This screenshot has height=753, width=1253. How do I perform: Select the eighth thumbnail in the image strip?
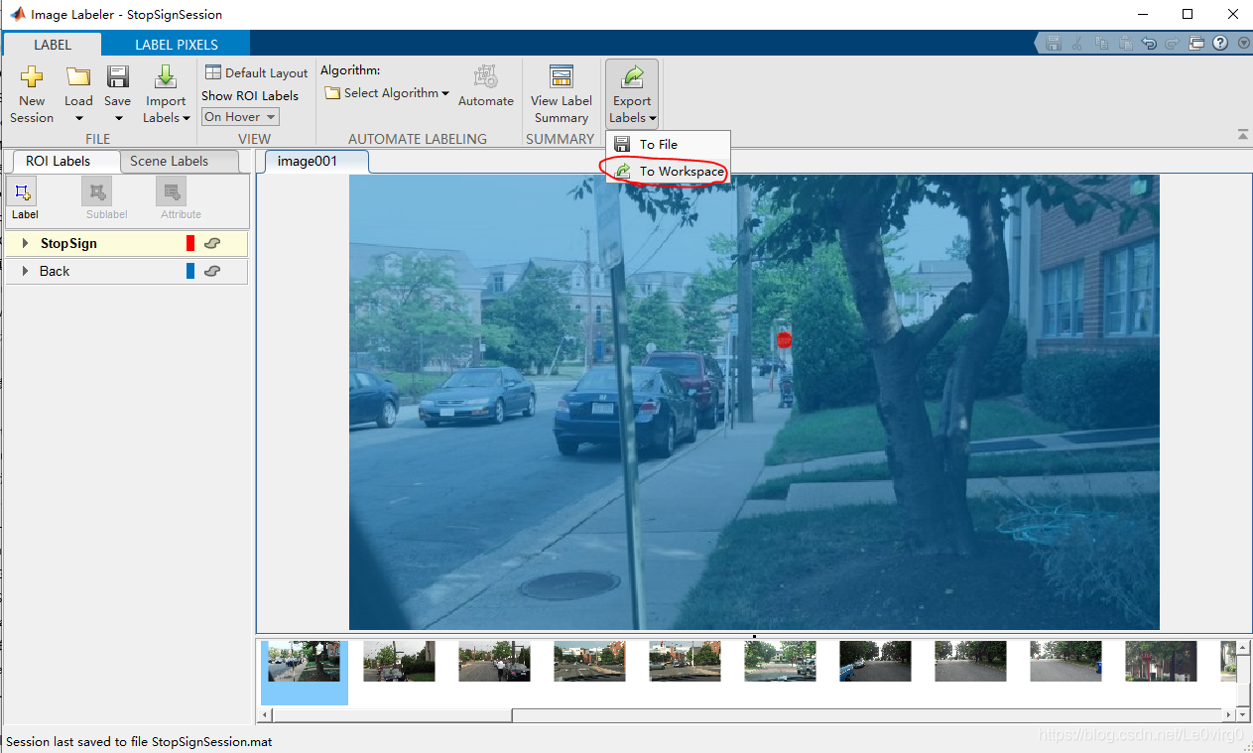pos(970,661)
